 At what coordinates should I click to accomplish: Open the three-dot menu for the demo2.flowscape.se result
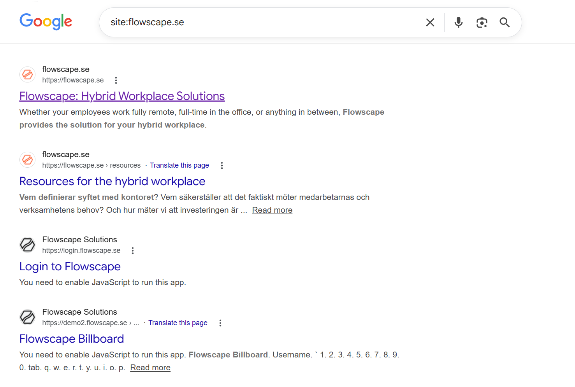pos(220,323)
